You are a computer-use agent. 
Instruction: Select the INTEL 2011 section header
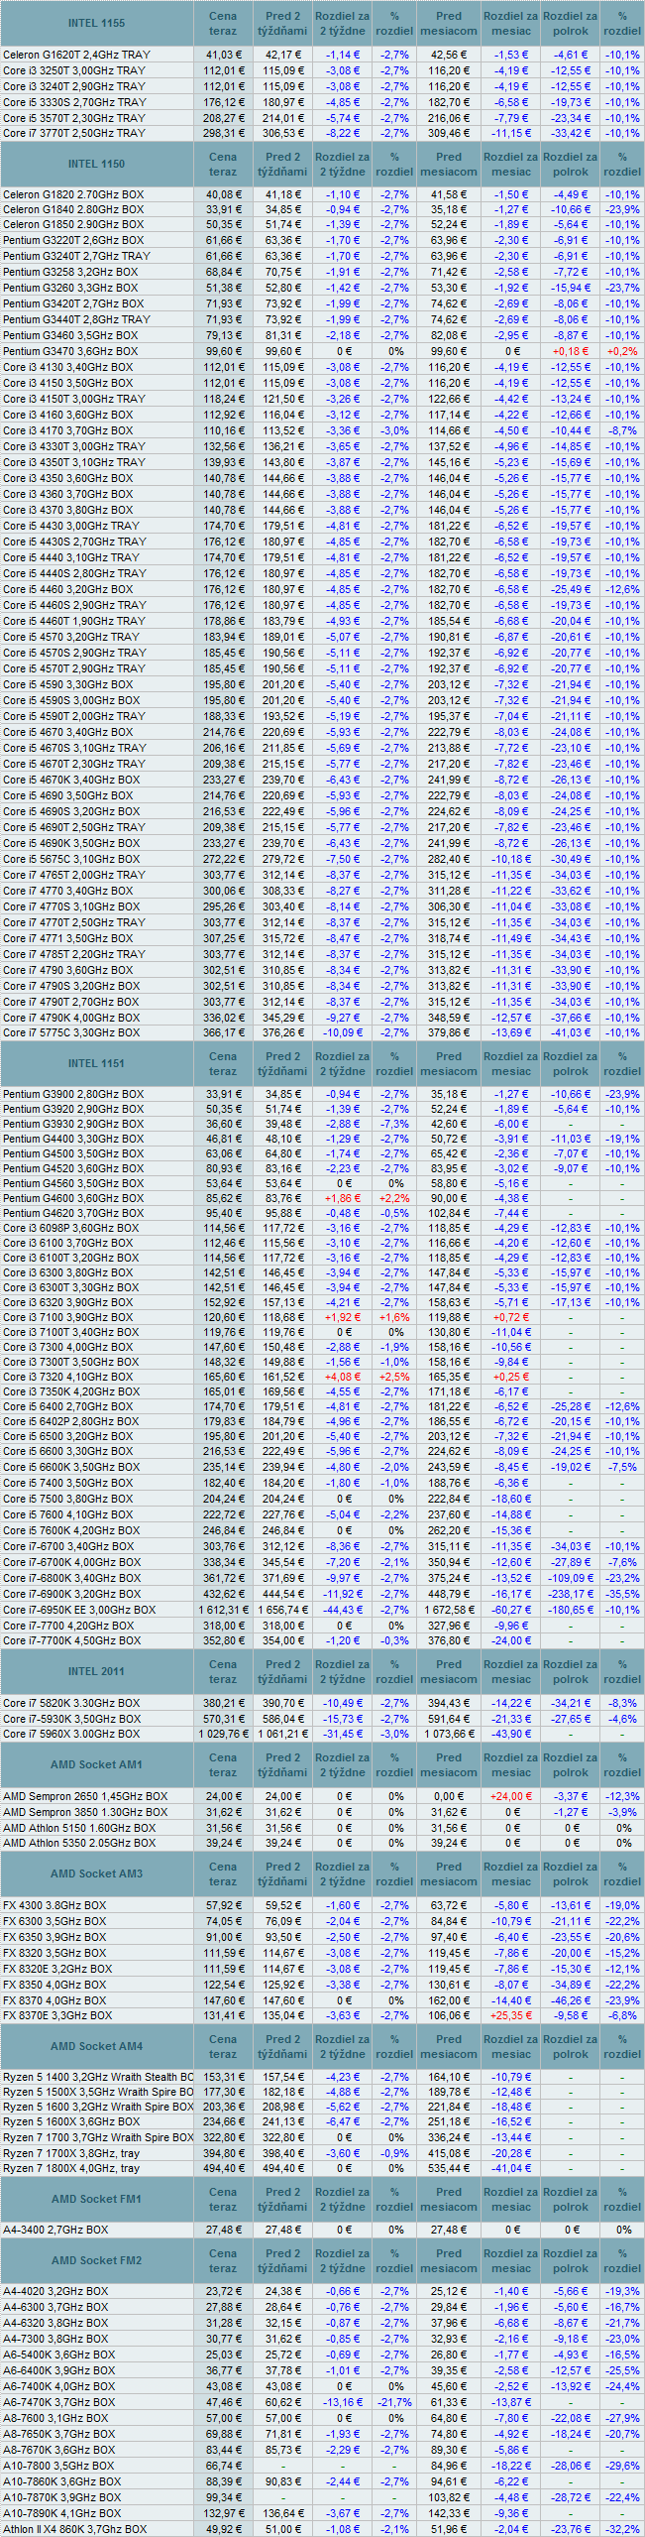[96, 1671]
